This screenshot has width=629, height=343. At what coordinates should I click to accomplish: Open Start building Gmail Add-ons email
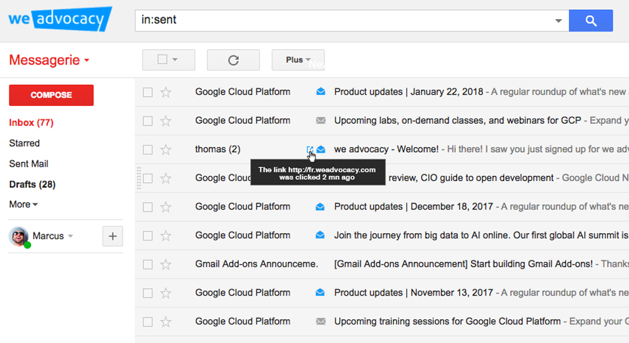point(463,264)
